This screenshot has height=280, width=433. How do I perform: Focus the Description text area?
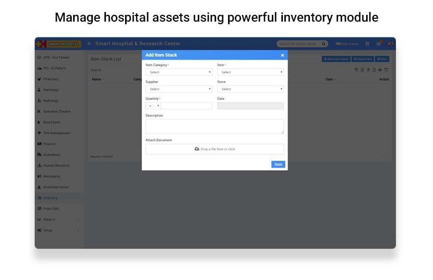click(x=215, y=126)
